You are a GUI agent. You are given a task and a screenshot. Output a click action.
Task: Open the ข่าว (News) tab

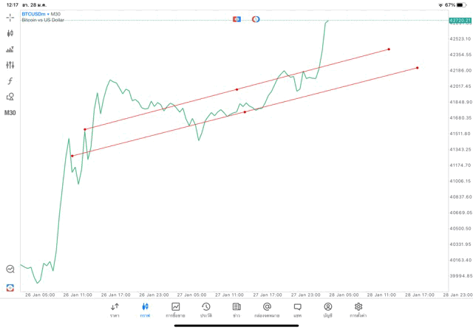coord(236,310)
